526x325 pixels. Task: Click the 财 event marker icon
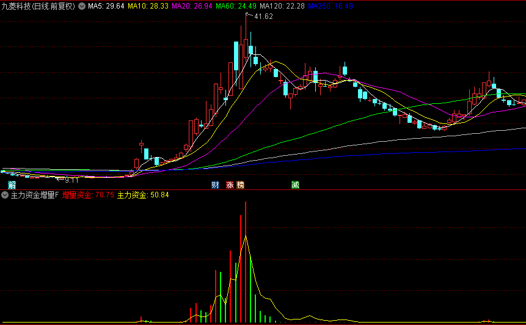click(215, 184)
